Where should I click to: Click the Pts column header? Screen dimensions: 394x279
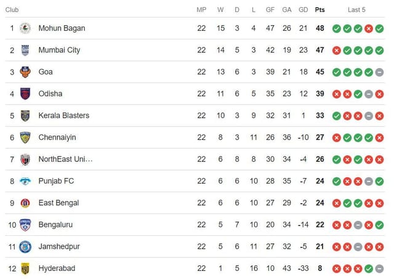click(320, 10)
